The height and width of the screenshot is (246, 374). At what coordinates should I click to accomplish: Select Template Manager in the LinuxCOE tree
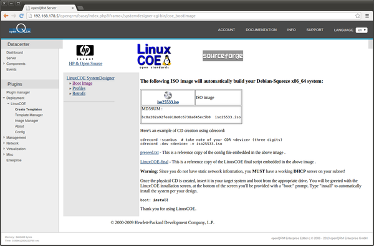pos(29,115)
